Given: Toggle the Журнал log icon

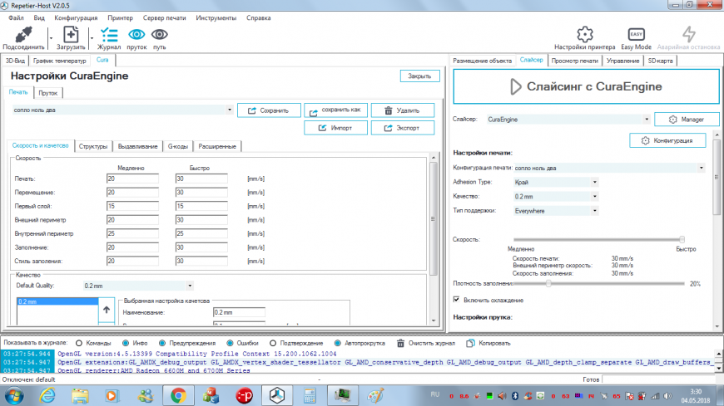Looking at the screenshot, I should (x=109, y=35).
